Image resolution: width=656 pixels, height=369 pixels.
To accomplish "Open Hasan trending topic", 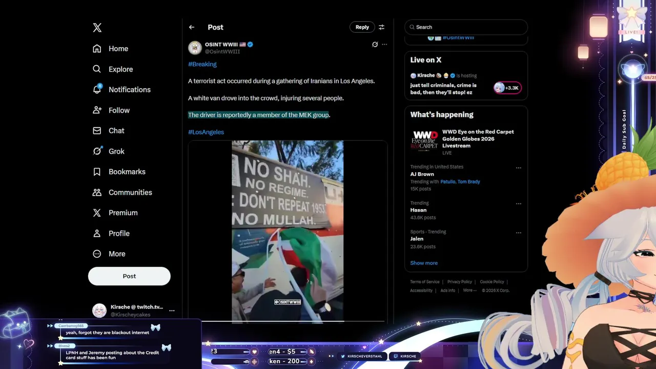I will pos(418,210).
